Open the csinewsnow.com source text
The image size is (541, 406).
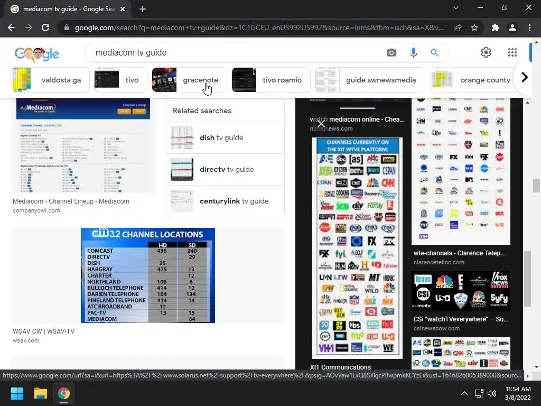[436, 329]
